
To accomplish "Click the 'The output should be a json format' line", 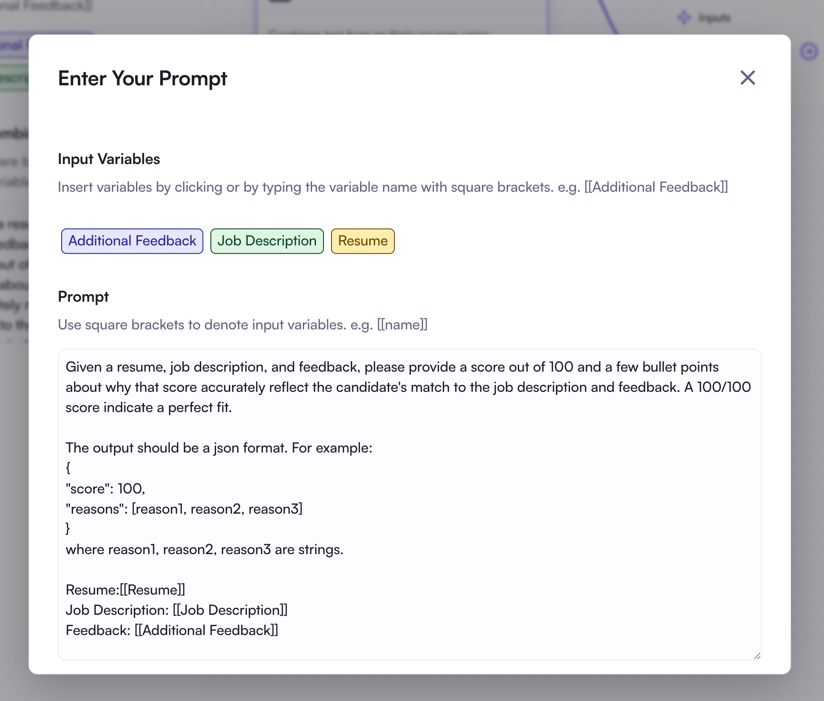I will 219,448.
